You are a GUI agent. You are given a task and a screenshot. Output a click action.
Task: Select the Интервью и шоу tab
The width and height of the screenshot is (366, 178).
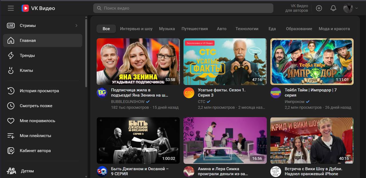coord(136,29)
